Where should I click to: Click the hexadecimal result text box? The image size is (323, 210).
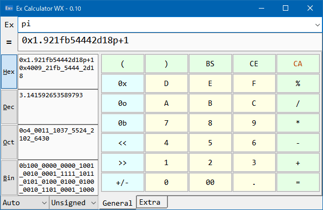[x=58, y=72]
